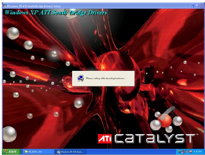Screen dimensions: 205x155
Task: Click the setup icon in the title bar
Action: pyautogui.click(x=5, y=6)
